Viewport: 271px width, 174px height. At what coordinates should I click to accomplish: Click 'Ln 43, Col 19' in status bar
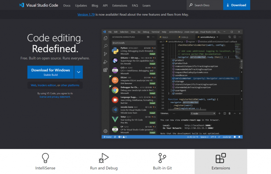(x=192, y=137)
